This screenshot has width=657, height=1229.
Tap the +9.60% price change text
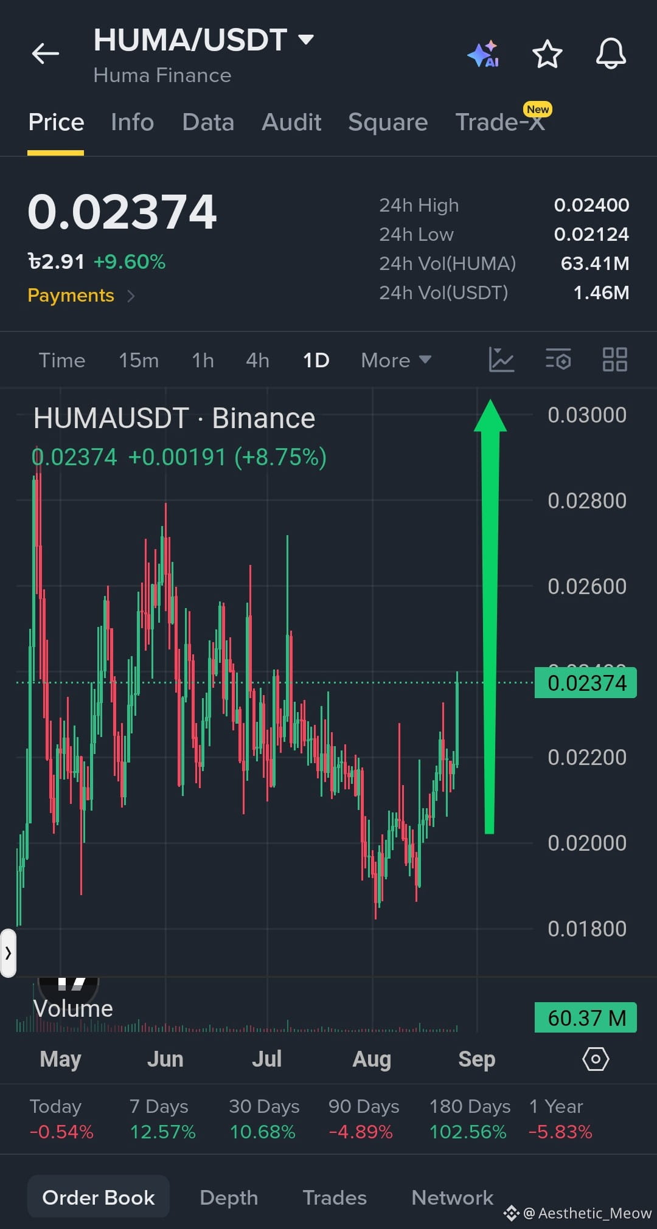click(x=130, y=262)
